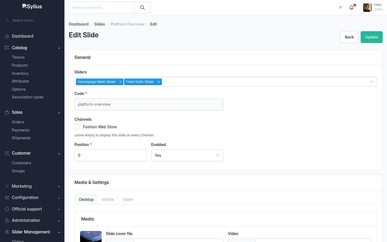Collapse the Customer menu section
This screenshot has height=242, width=387.
59,154
